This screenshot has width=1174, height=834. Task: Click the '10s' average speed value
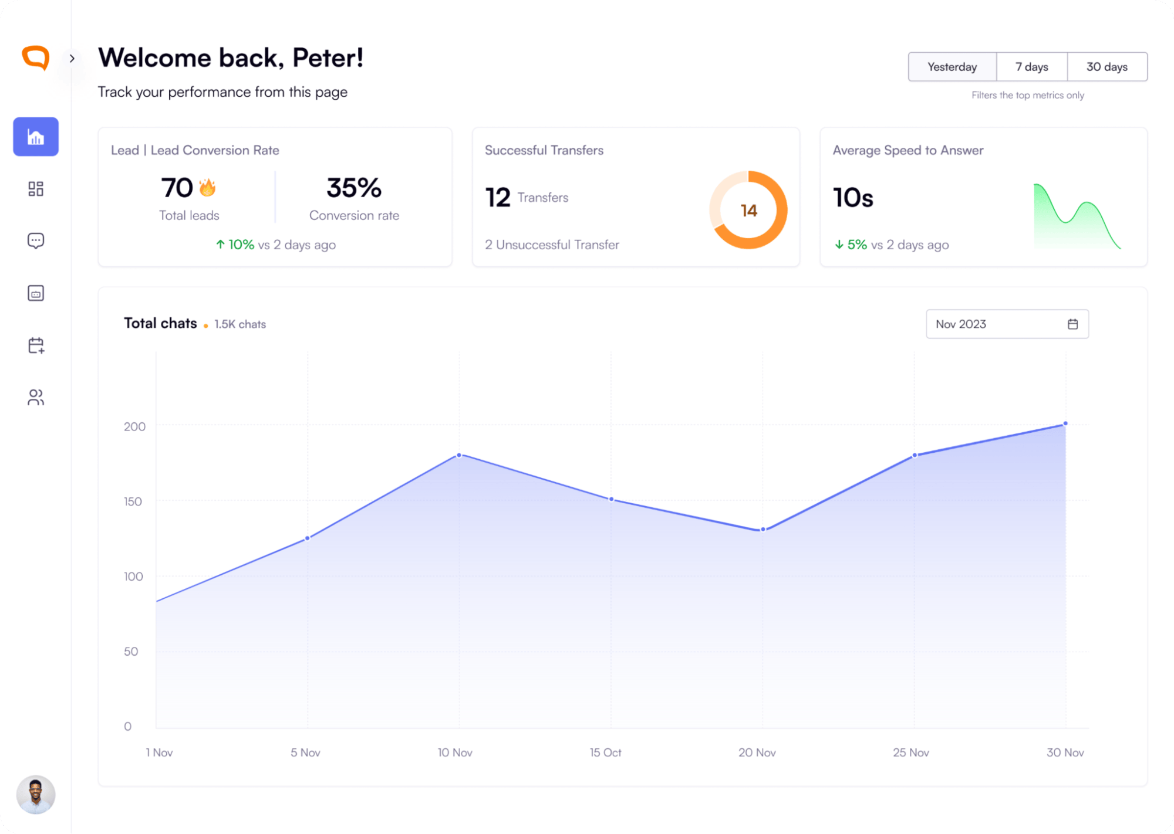[x=853, y=198]
